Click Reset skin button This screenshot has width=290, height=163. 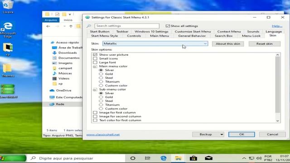coord(265,44)
